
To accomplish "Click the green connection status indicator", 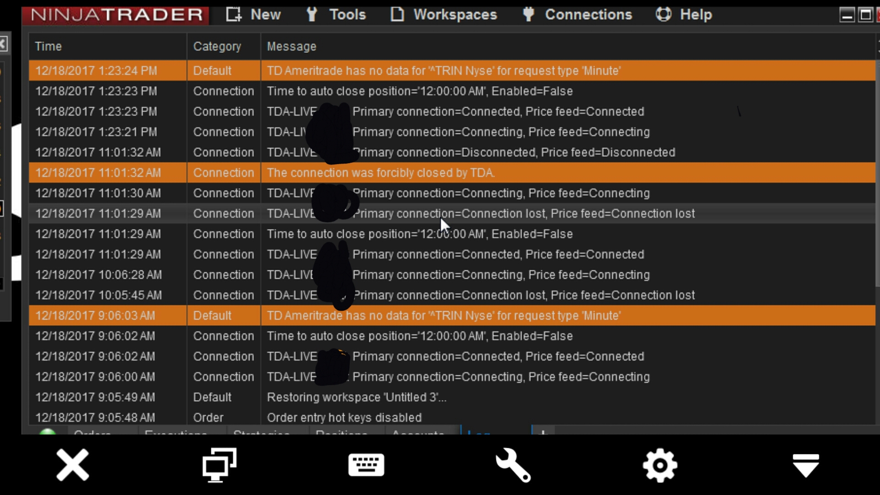I will (48, 432).
